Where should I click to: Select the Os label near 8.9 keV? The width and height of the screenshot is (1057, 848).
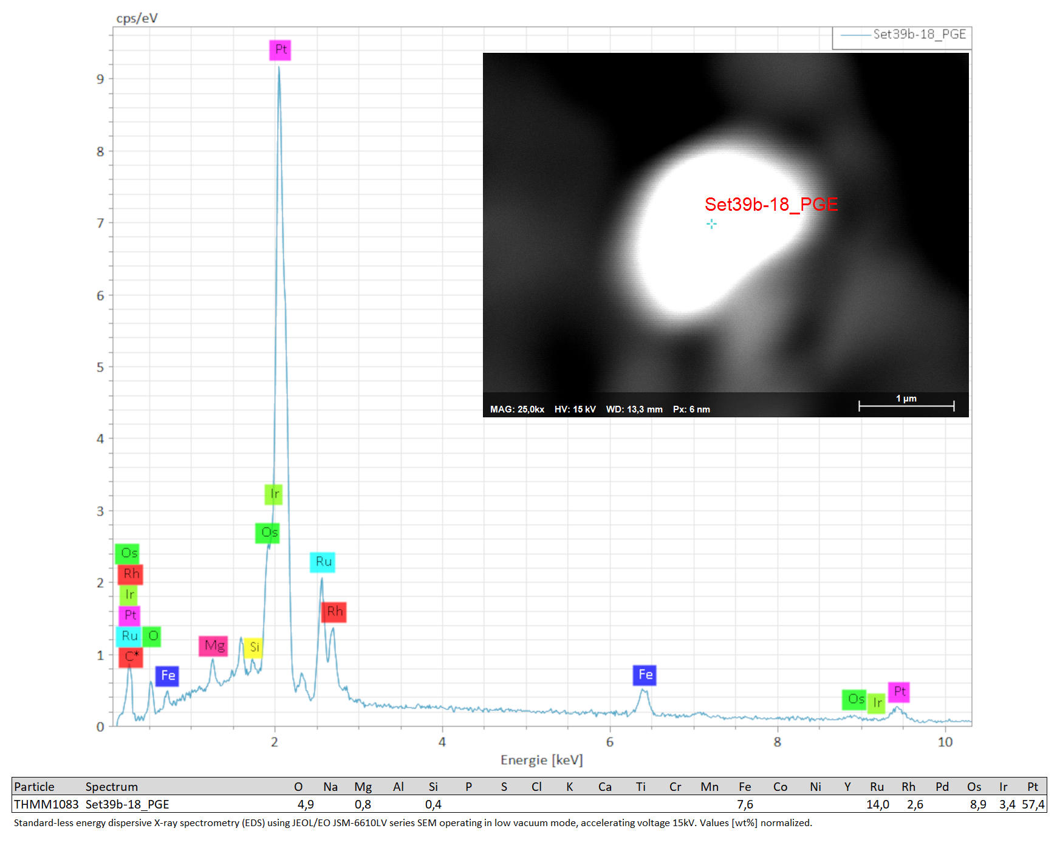(855, 700)
